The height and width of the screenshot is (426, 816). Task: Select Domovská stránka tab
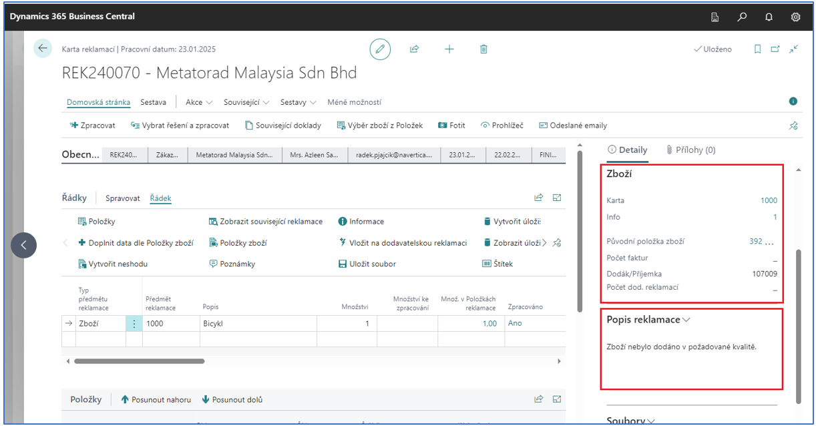98,102
